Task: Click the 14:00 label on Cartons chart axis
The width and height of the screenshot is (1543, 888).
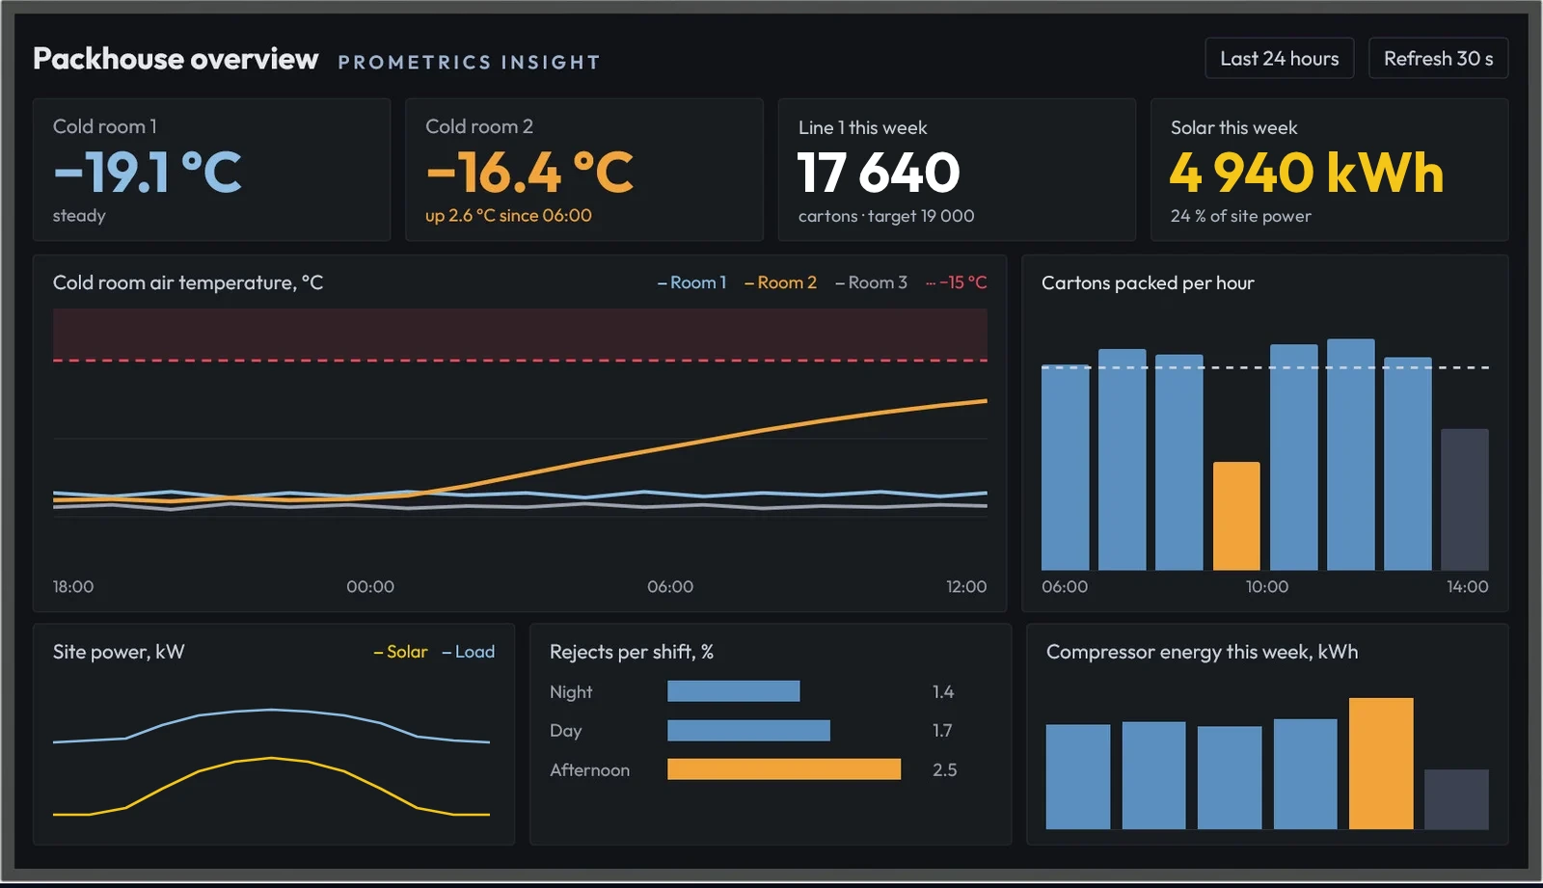Action: [1468, 586]
